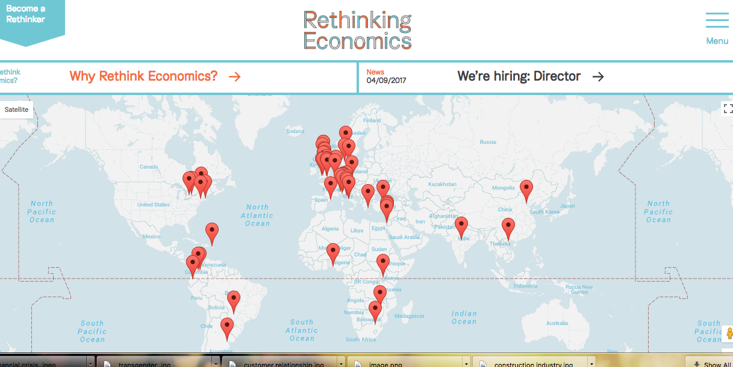The image size is (733, 367).
Task: Select the map pin between France and Spain
Action: tap(331, 188)
